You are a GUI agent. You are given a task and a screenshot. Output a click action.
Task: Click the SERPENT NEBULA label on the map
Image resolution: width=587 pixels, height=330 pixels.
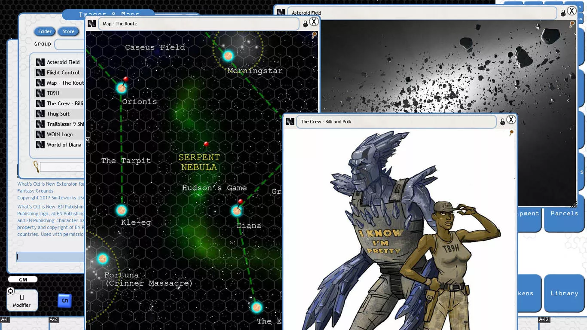(x=199, y=162)
